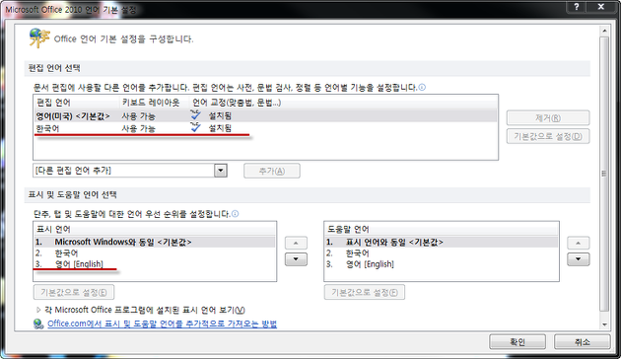Open the info tooltip beside display priority description

point(236,214)
